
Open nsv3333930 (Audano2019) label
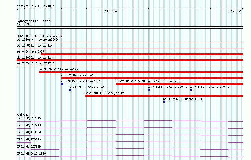pos(58,69)
